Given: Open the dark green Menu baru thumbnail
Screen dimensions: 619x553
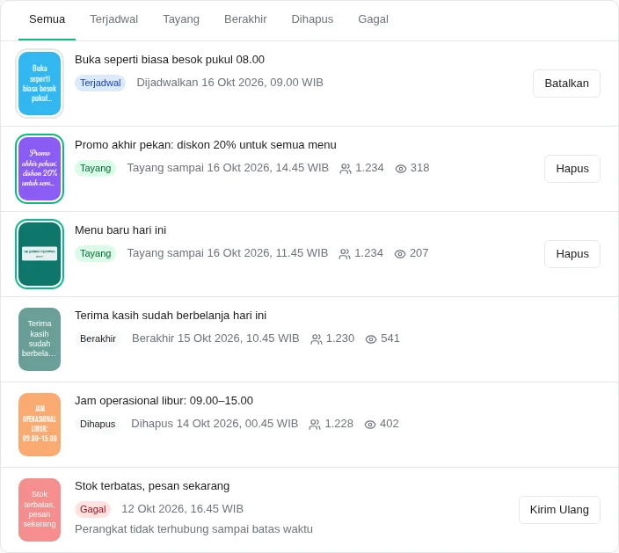Looking at the screenshot, I should click(x=40, y=254).
